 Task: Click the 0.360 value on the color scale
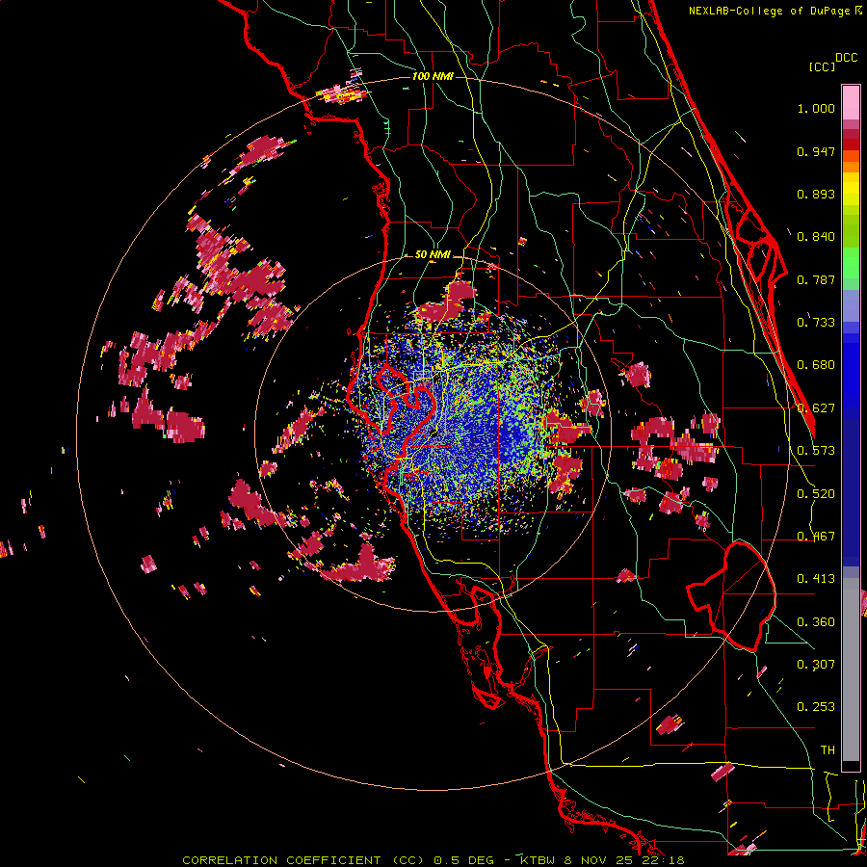pyautogui.click(x=816, y=622)
